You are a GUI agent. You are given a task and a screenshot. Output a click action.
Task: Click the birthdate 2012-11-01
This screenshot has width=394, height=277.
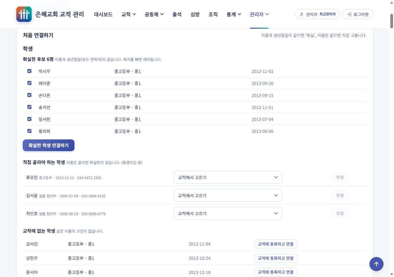point(263,107)
